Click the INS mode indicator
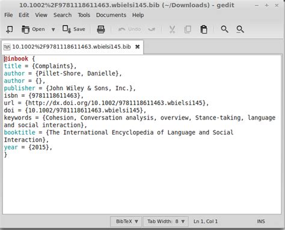Viewport: 285px width, 230px height. coord(261,222)
